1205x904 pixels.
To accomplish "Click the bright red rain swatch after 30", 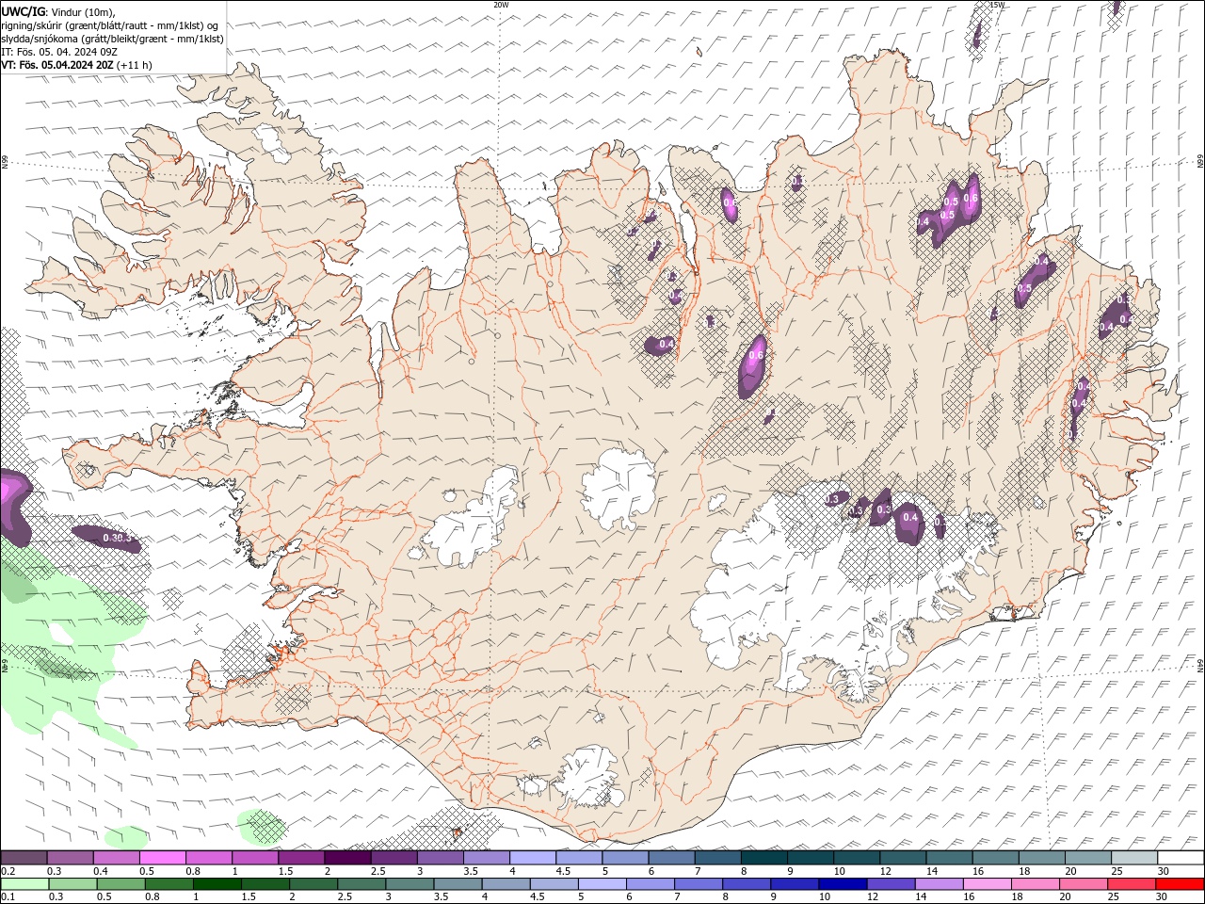I will tap(1179, 884).
